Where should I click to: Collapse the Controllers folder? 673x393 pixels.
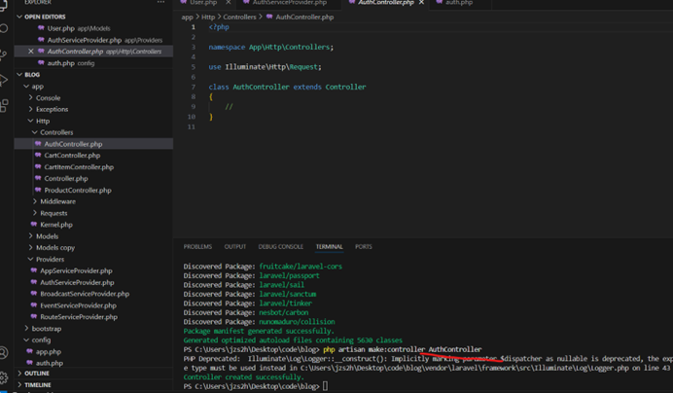tap(94, 132)
